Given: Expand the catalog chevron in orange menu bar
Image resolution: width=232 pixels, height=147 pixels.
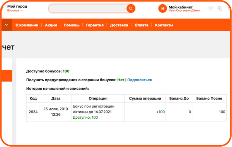Looking at the screenshot, I should pos(7,25).
